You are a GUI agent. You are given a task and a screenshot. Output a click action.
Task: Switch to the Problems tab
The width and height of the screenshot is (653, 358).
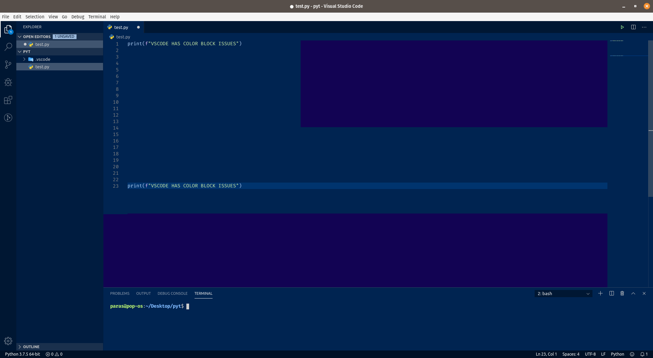pyautogui.click(x=120, y=293)
